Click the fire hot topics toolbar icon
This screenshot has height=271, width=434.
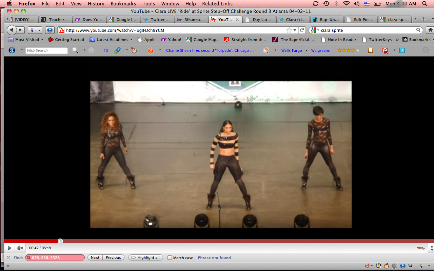click(151, 50)
